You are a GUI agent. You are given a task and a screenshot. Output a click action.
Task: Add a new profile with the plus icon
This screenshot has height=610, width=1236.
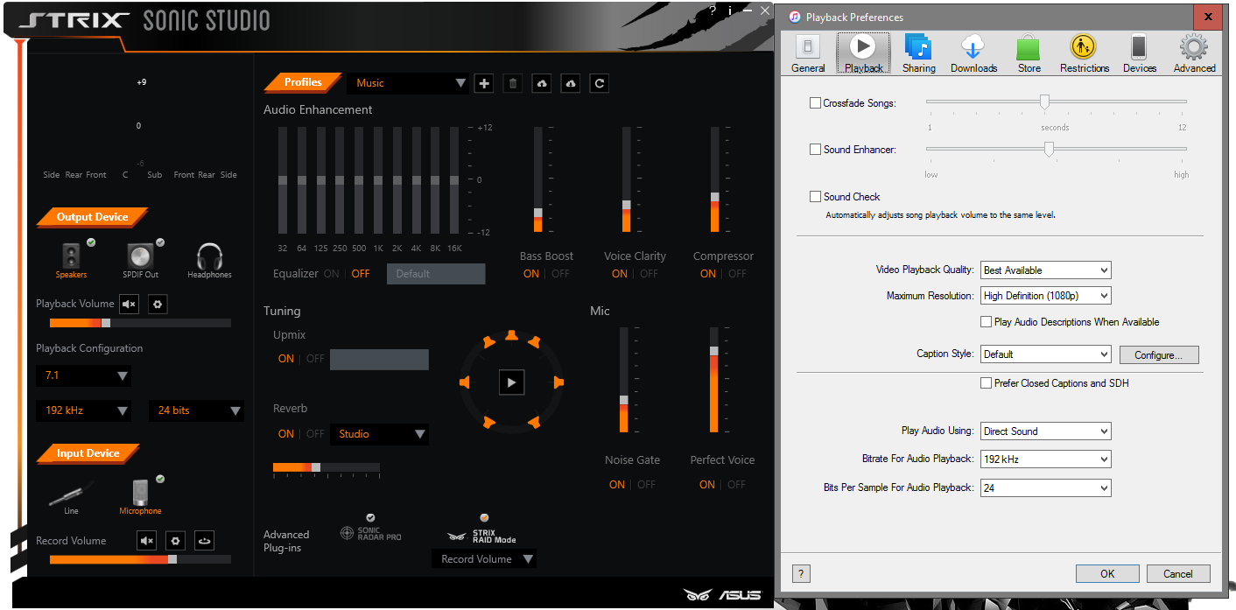click(484, 83)
